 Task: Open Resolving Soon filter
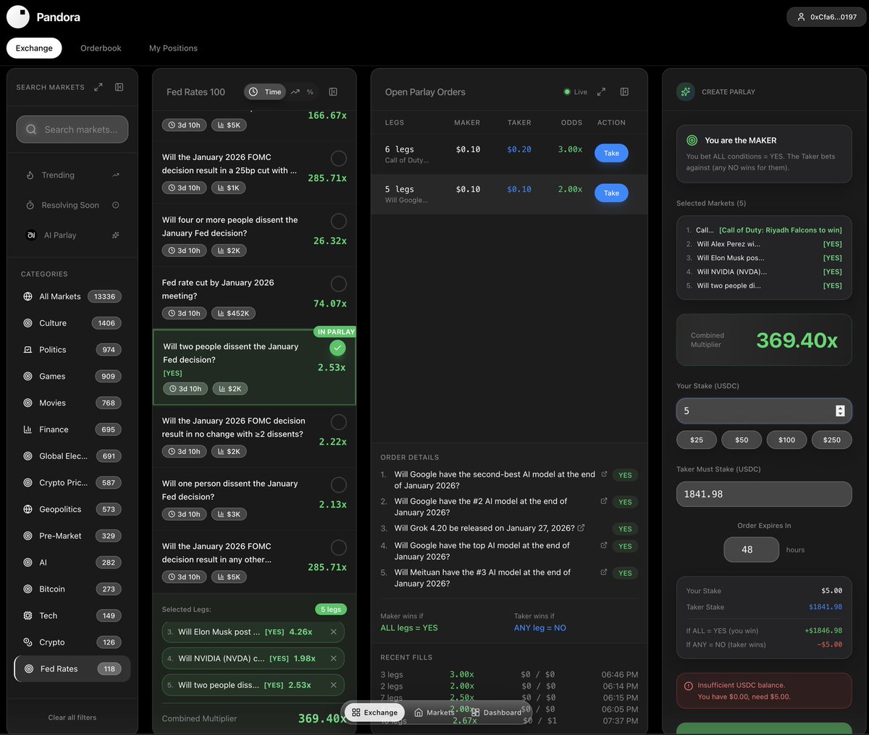click(72, 205)
